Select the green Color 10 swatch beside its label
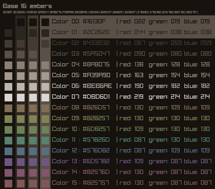This screenshot has height=189, width=215. coord(45,130)
